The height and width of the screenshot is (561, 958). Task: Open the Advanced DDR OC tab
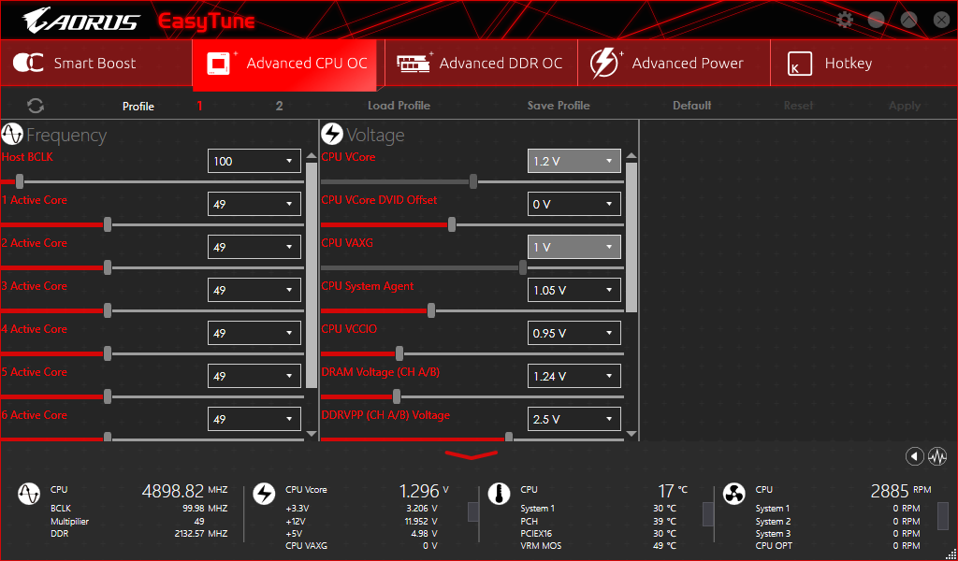[x=481, y=63]
